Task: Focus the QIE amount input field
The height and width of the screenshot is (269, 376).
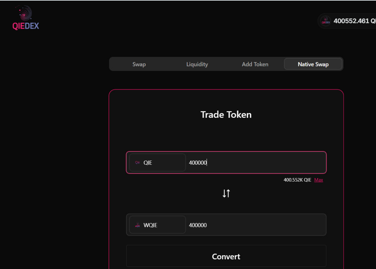Action: 255,163
